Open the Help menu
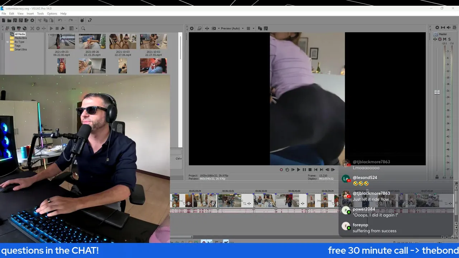 click(63, 14)
